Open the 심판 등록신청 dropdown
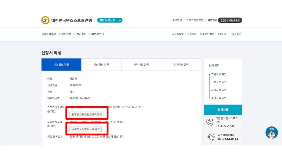This screenshot has width=282, height=158. coord(110,20)
